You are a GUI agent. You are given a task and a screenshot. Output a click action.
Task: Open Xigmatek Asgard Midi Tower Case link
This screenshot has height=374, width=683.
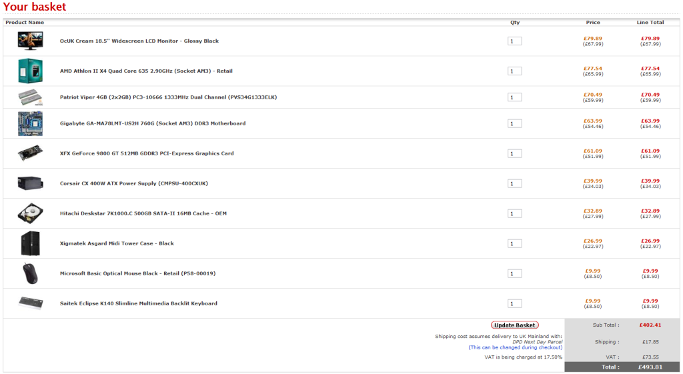pyautogui.click(x=117, y=243)
